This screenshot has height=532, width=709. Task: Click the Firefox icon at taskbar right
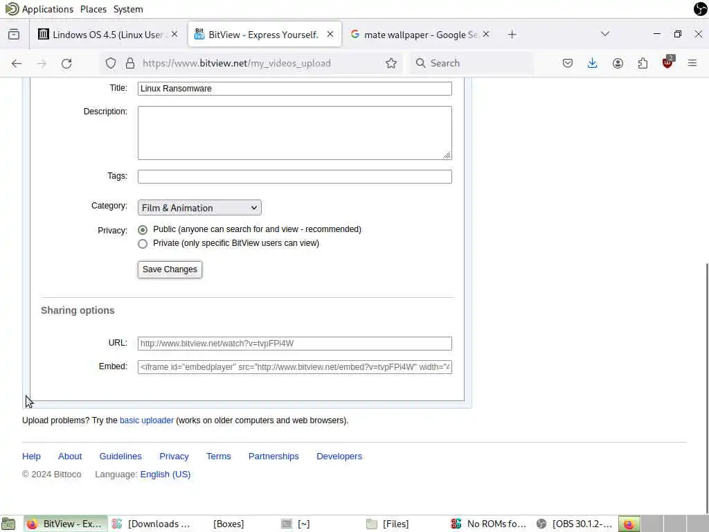[629, 524]
